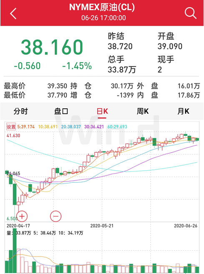
Task: Select the 日K tab
Action: pyautogui.click(x=102, y=111)
